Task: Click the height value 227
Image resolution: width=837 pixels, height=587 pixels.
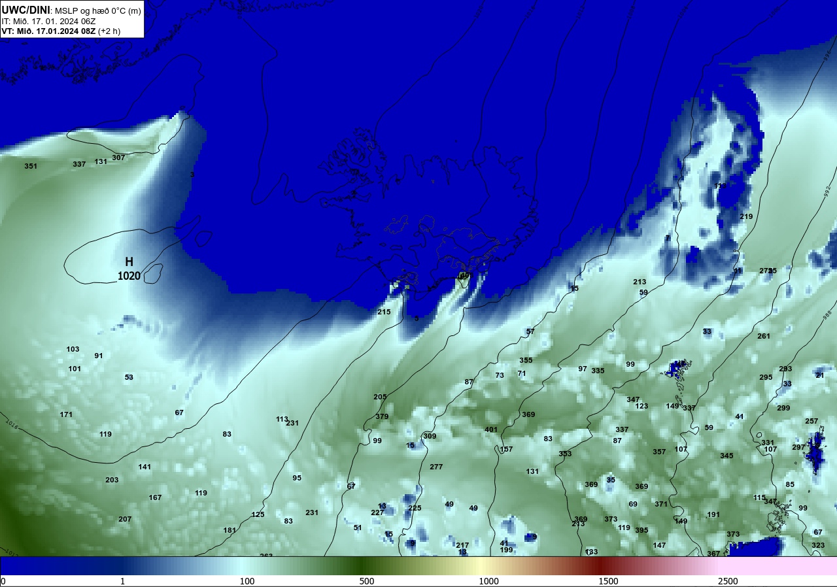Action: (377, 512)
